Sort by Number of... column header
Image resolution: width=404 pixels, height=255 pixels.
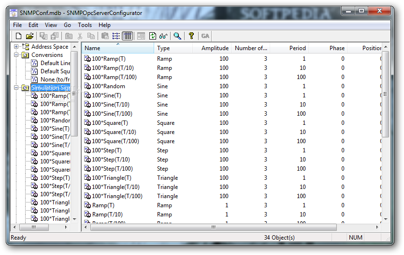click(x=251, y=48)
